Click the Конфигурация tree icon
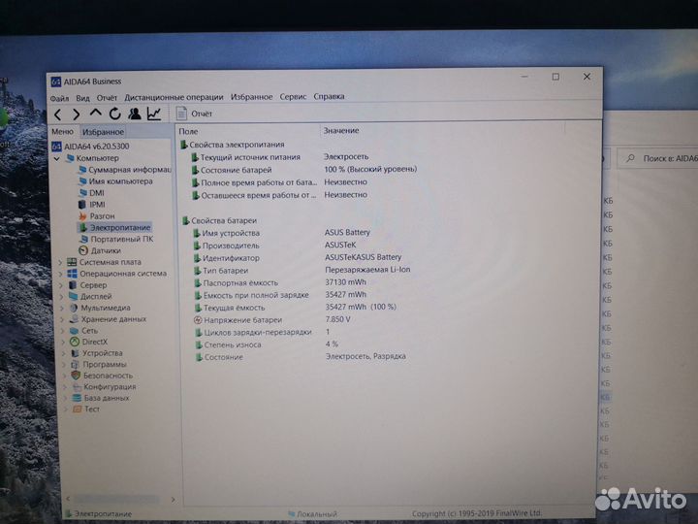Image resolution: width=698 pixels, height=524 pixels. (77, 387)
